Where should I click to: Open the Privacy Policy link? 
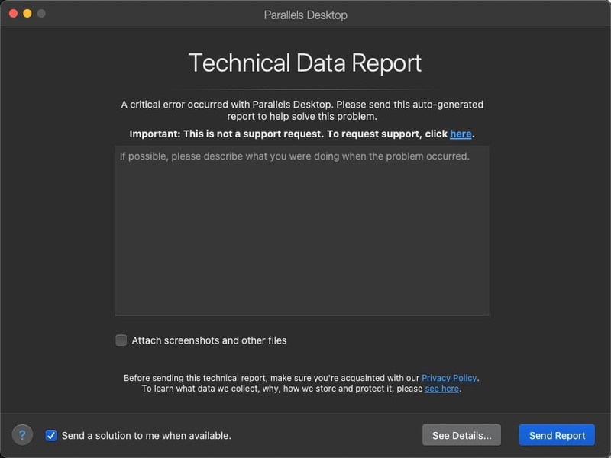[x=449, y=378]
